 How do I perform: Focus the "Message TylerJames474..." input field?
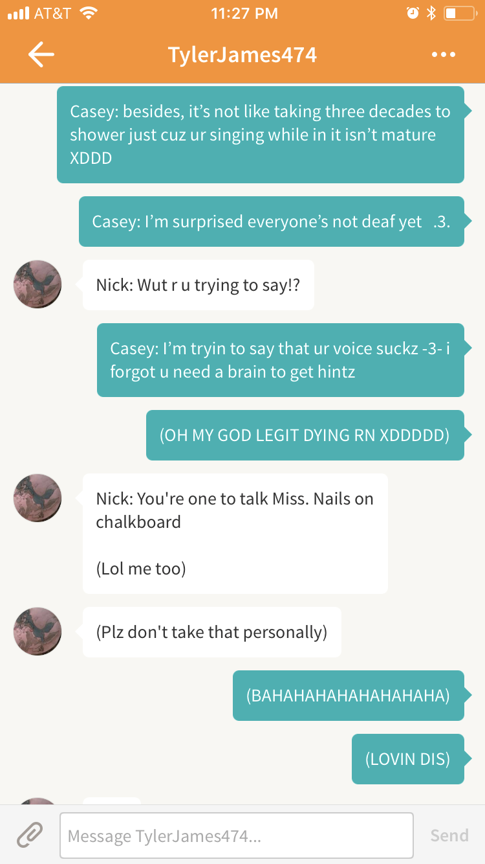point(237,836)
